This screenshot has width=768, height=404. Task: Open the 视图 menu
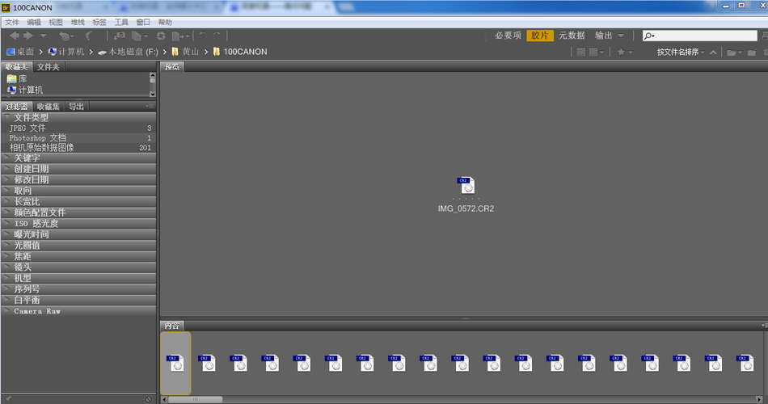[x=55, y=22]
